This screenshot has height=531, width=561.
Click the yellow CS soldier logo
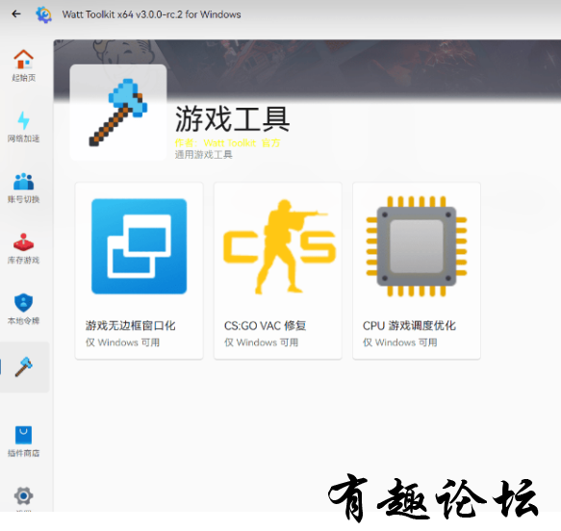click(279, 246)
